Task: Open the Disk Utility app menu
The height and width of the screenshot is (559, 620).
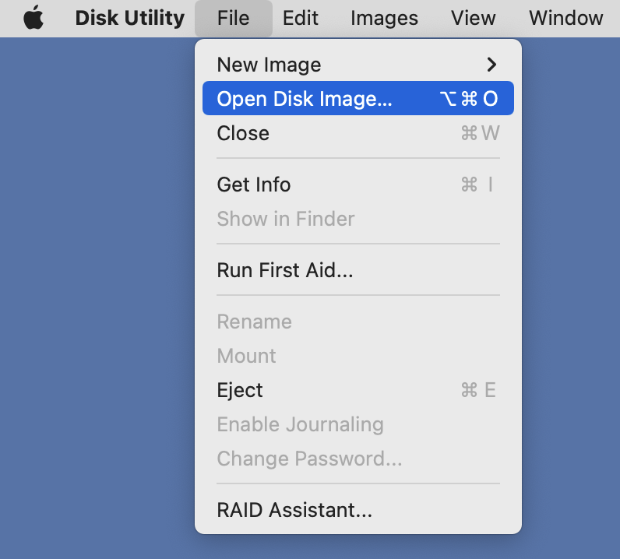Action: (x=130, y=18)
